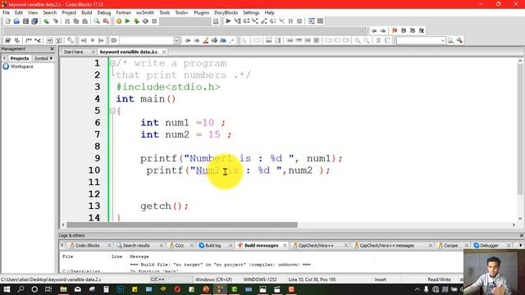Open the CppCheck/Vera++ messages tab
This screenshot has height=295, width=525.
pyautogui.click(x=386, y=246)
